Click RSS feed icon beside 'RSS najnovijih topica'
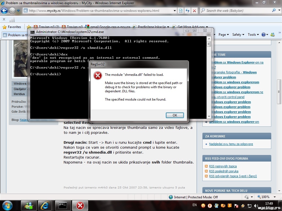Viewport: 282px width, 211px height. [x=206, y=166]
